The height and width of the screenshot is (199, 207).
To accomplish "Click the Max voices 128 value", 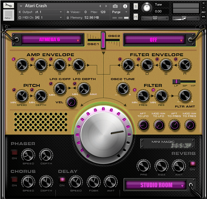I will tap(103, 12).
